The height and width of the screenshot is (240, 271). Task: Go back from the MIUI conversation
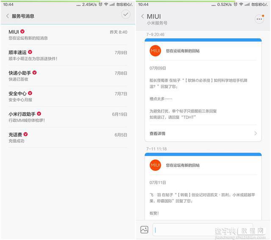pyautogui.click(x=142, y=17)
